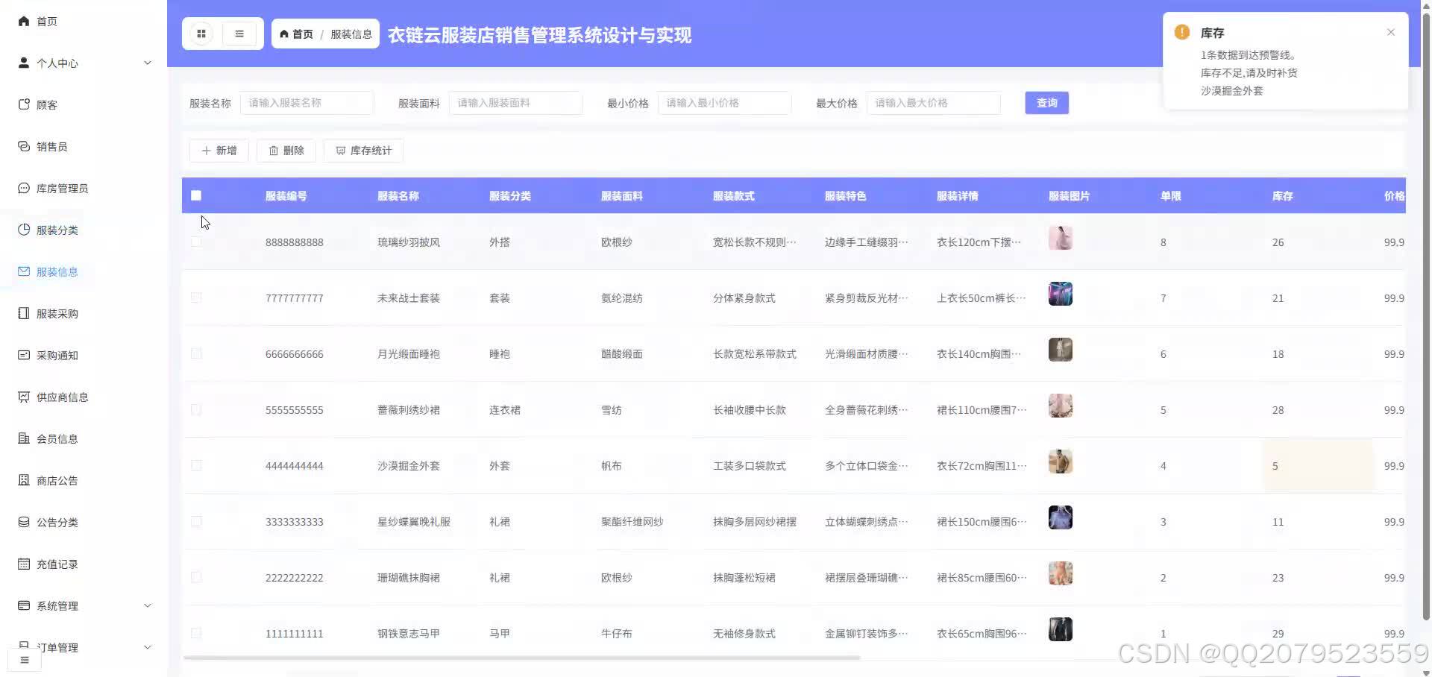
Task: Click the list view icon in header
Action: pos(239,34)
